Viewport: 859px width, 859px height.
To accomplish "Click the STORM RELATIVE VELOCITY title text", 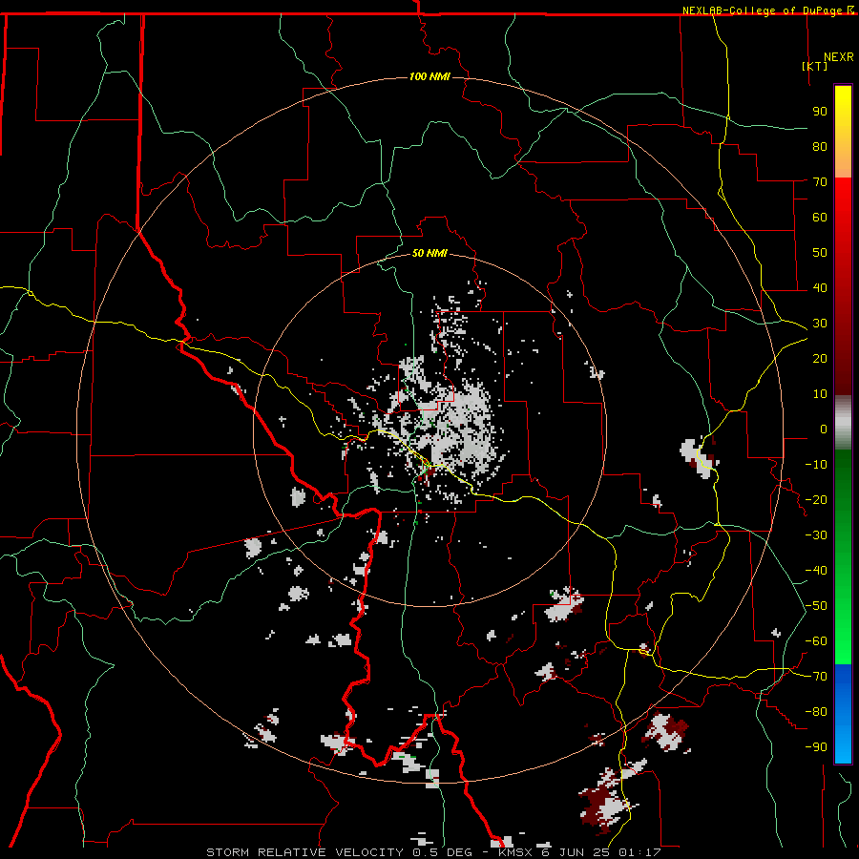I will 305,852.
